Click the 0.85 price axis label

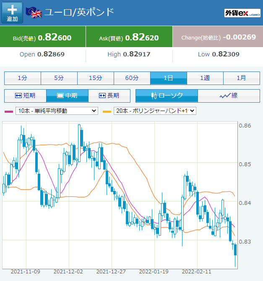245,164
